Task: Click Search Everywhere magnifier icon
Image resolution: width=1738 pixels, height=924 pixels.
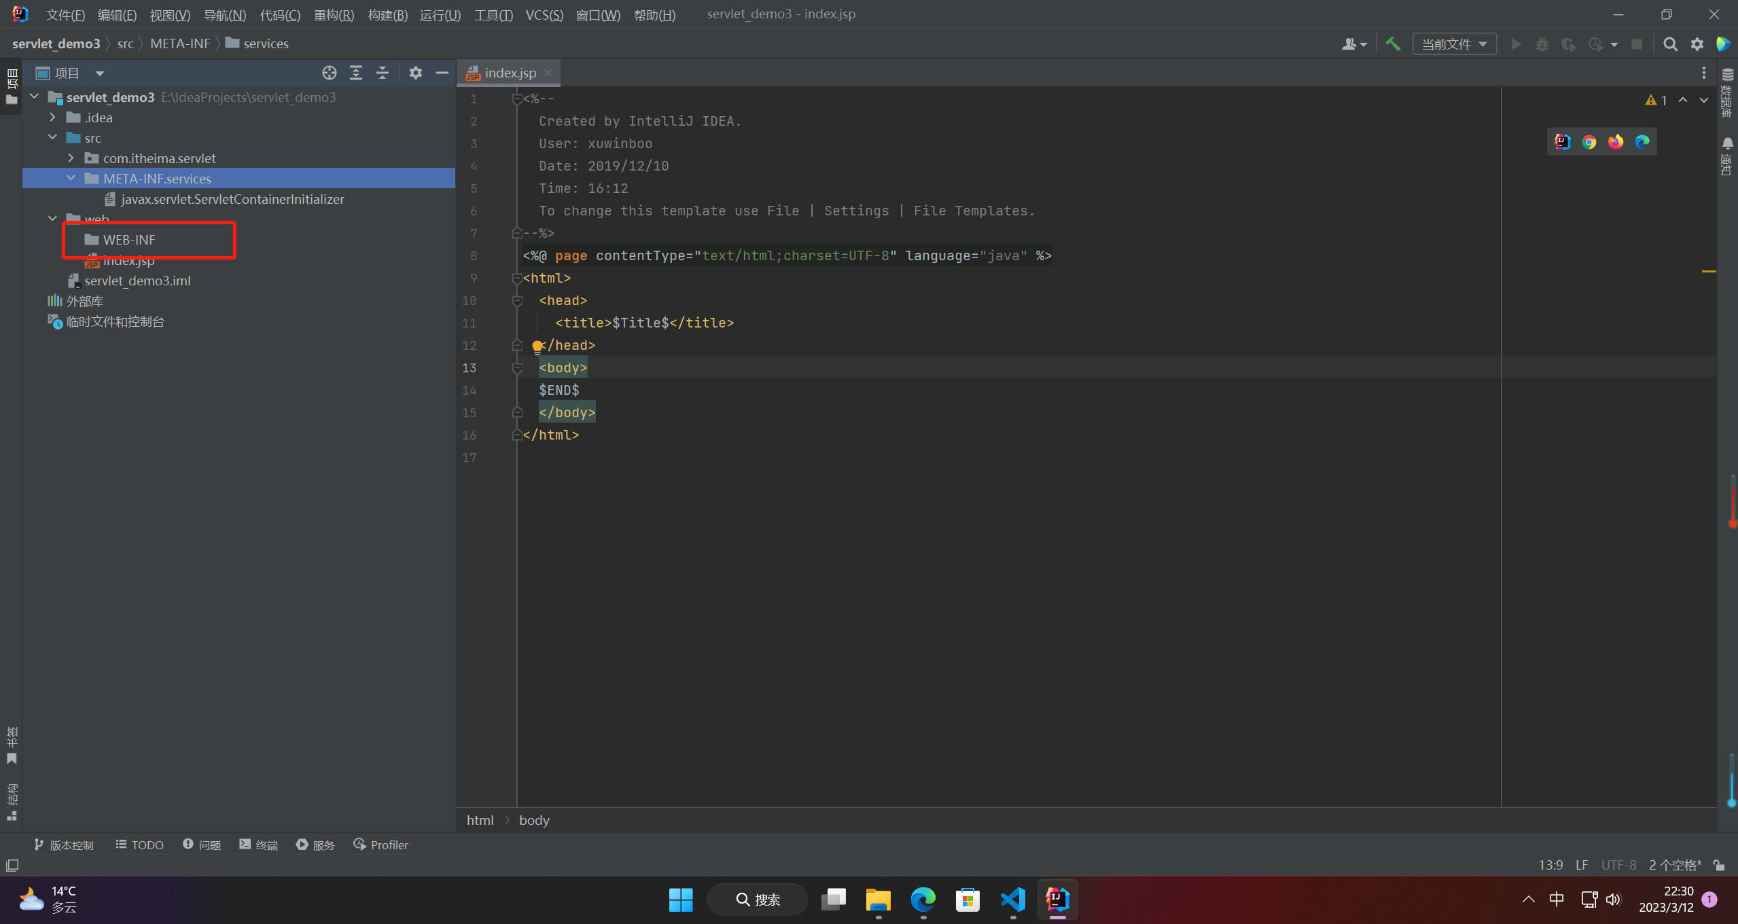Action: coord(1670,44)
